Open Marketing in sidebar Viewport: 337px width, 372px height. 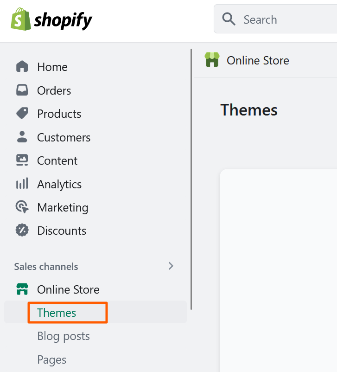[63, 208]
